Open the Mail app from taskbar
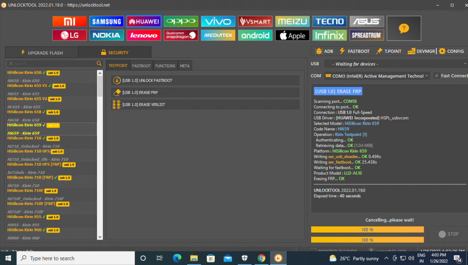Screen dimensions: 468x265 point(228,258)
